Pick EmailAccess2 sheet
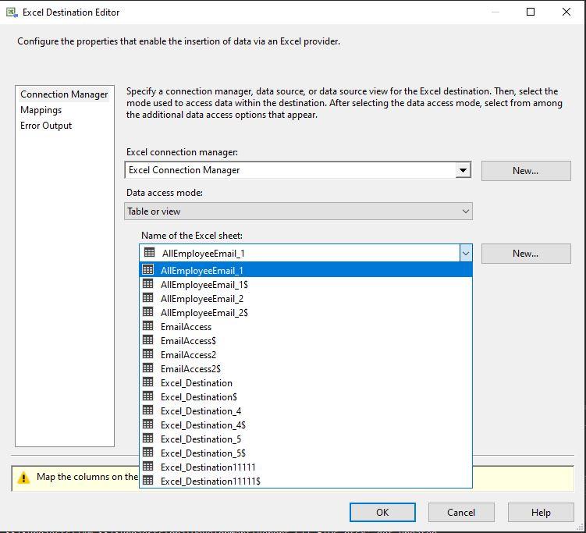The image size is (586, 533). [306, 354]
